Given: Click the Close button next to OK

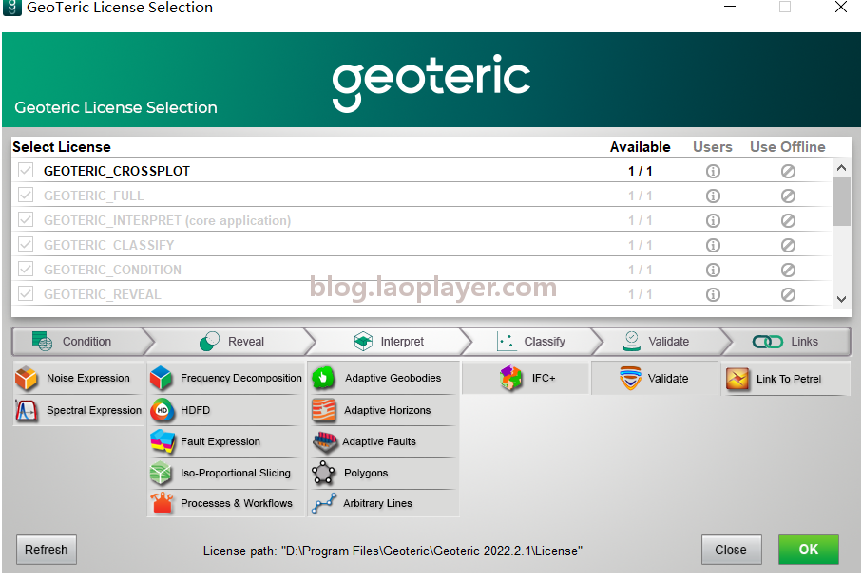Looking at the screenshot, I should click(731, 550).
